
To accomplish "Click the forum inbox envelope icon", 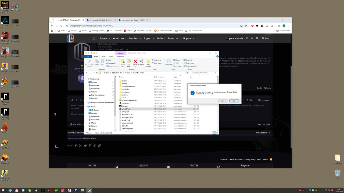I will point(246,38).
